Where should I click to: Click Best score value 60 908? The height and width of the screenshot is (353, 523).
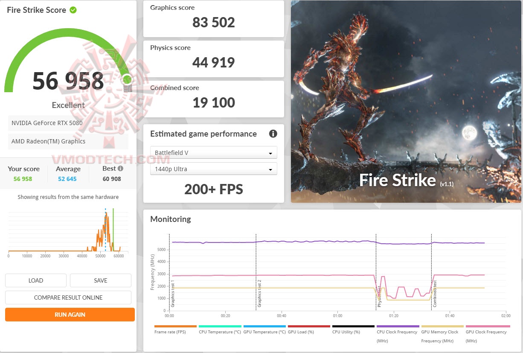[112, 179]
